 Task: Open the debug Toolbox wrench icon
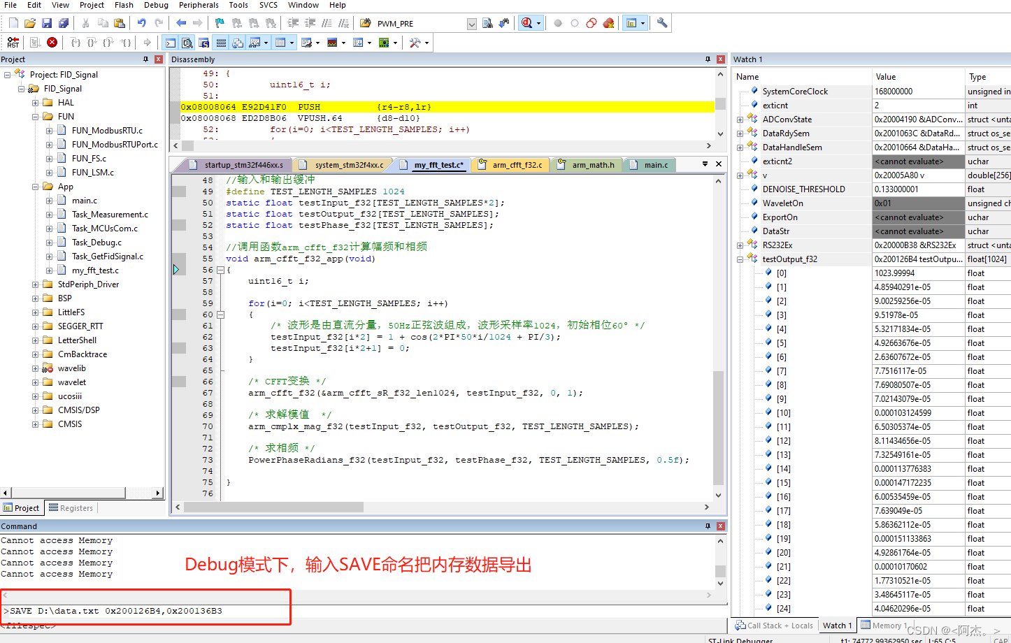[x=415, y=42]
